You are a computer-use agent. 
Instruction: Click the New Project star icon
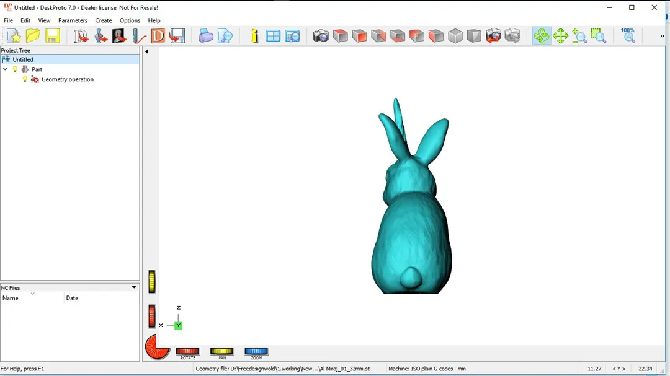click(14, 36)
